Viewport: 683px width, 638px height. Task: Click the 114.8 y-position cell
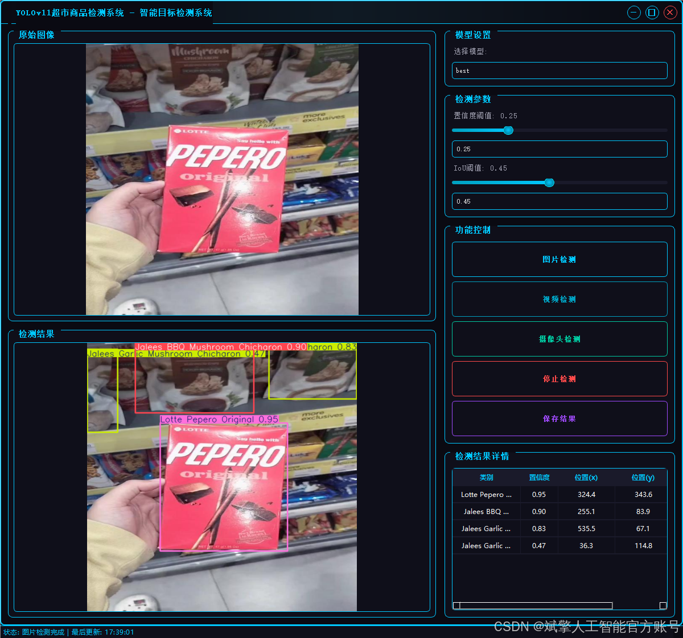tap(643, 546)
